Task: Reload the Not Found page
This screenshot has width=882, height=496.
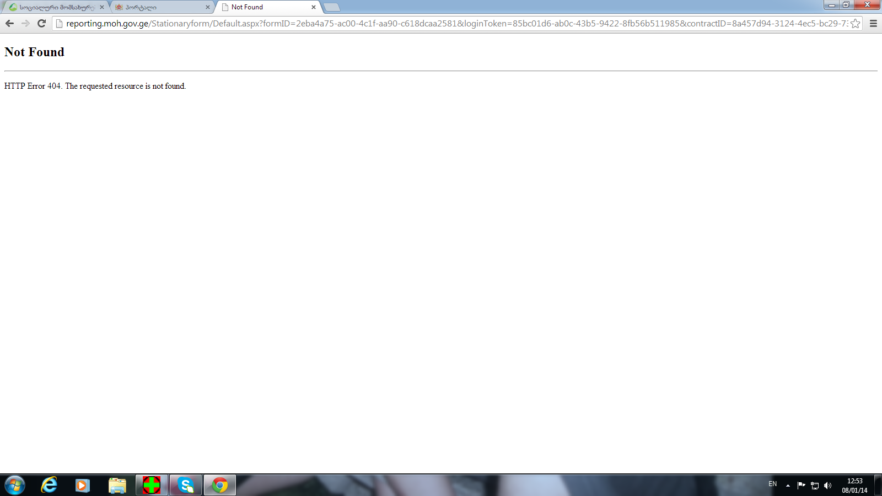Action: pos(41,23)
